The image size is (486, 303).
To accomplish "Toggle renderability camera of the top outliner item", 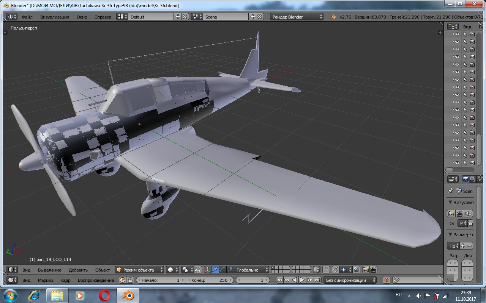I will click(472, 34).
